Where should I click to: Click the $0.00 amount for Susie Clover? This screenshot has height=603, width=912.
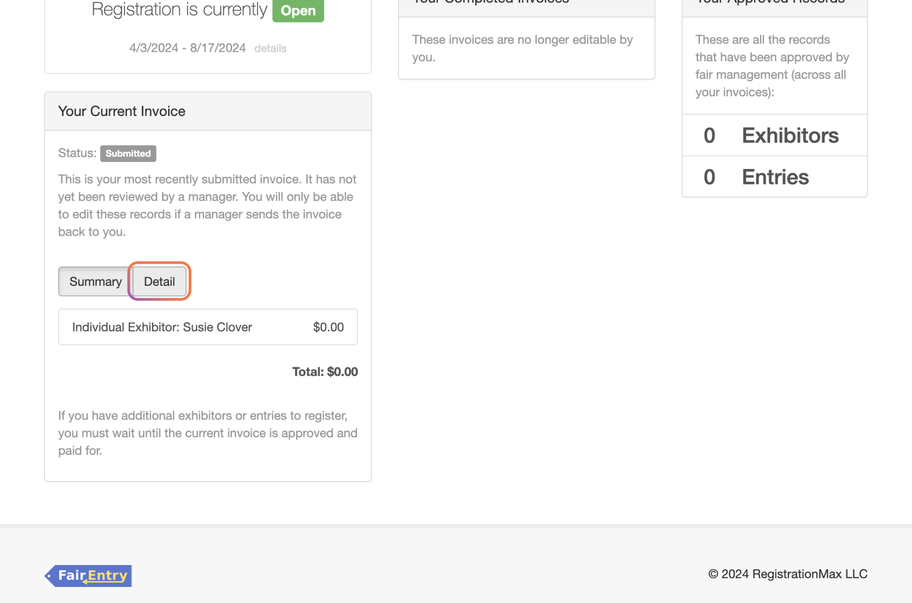(328, 327)
